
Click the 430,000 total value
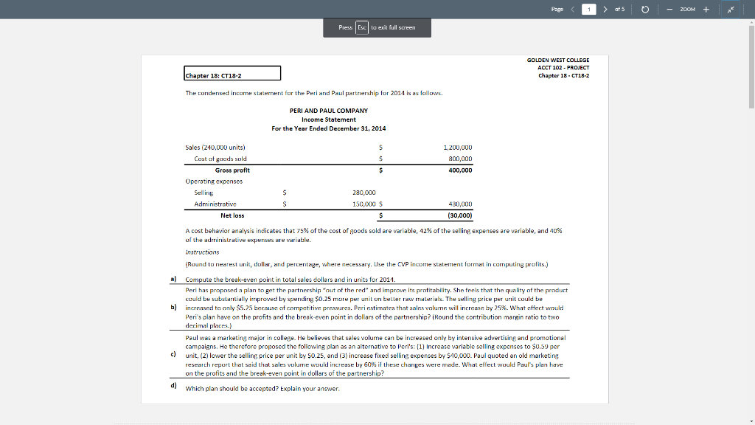coord(460,204)
